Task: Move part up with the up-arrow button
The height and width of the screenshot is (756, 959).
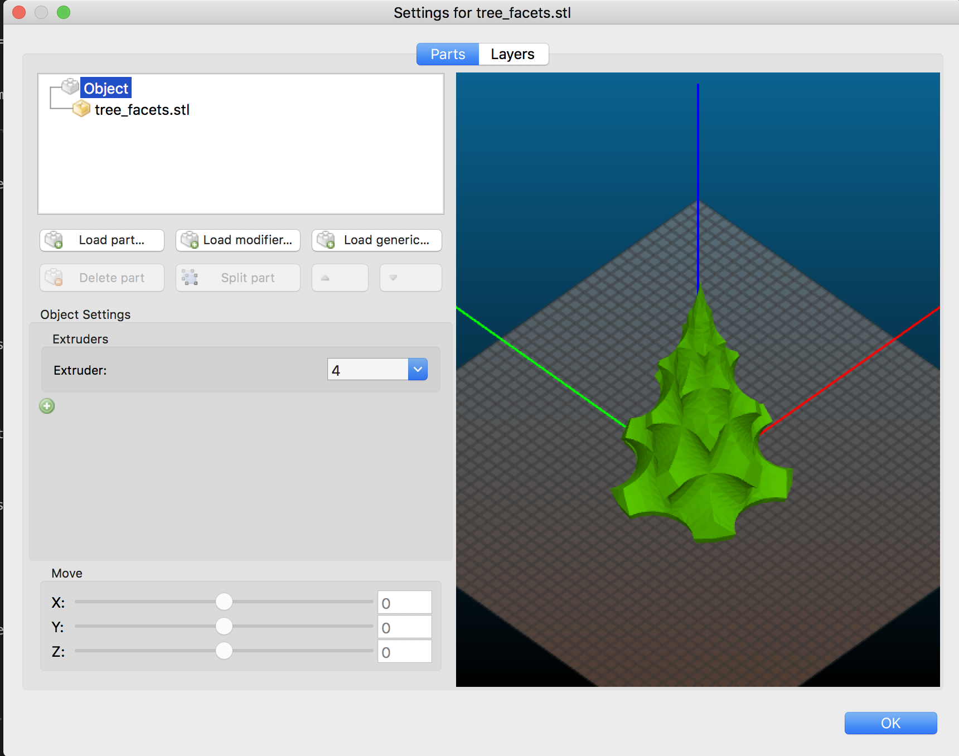Action: point(340,278)
